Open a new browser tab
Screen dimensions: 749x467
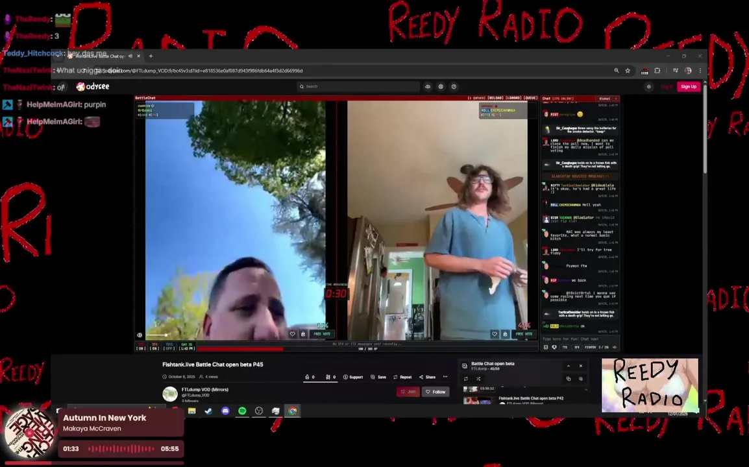click(151, 56)
